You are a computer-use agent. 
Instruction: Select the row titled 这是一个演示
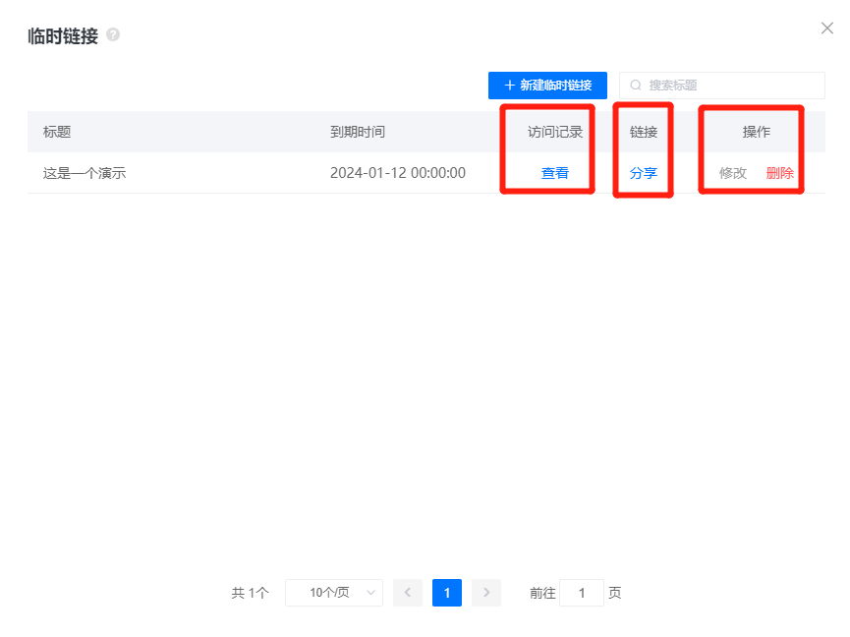(85, 173)
